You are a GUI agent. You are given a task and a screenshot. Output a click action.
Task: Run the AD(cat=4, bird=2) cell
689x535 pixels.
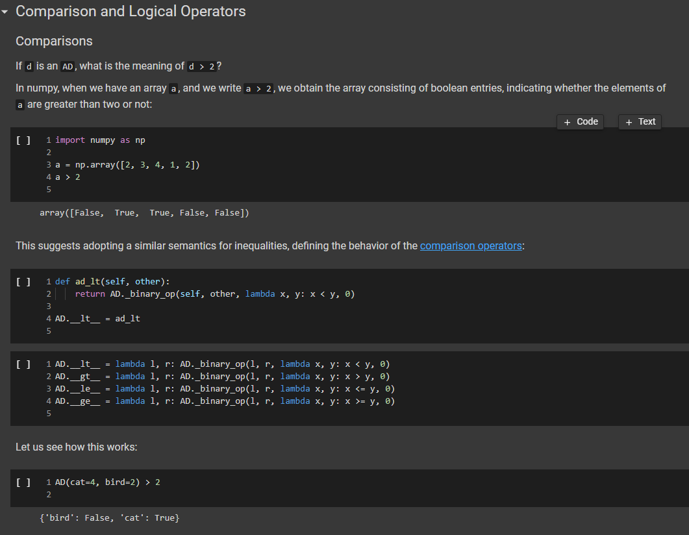pos(23,482)
